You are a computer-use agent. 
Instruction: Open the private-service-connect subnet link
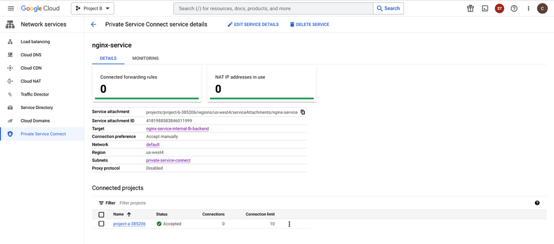(x=168, y=160)
